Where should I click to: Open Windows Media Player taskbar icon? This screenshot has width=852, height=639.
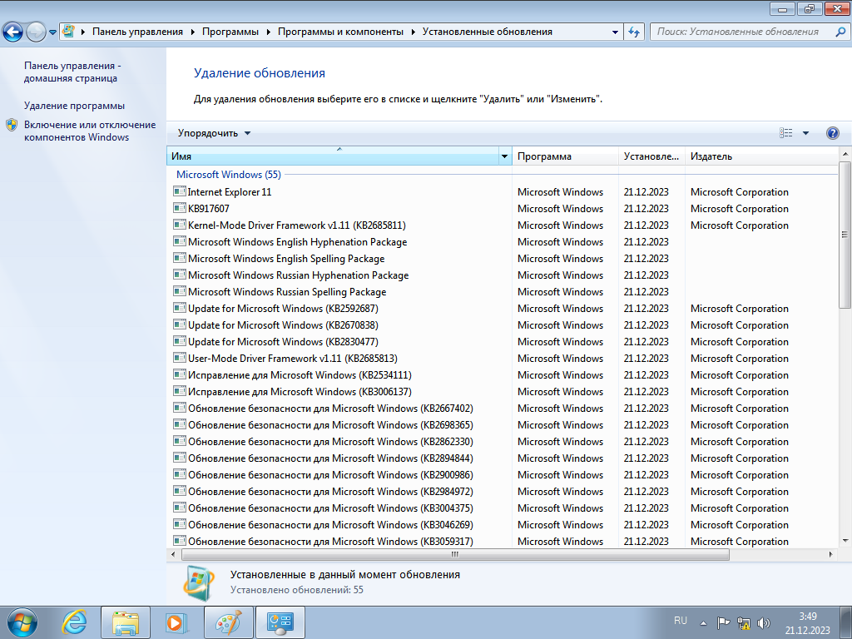tap(176, 622)
